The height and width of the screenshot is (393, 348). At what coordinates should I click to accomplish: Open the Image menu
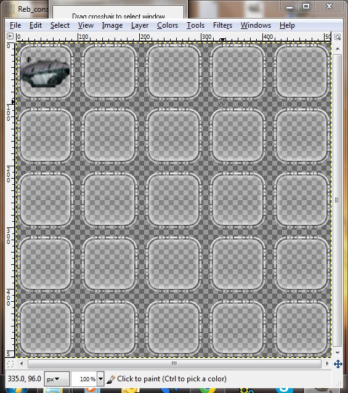click(x=112, y=25)
